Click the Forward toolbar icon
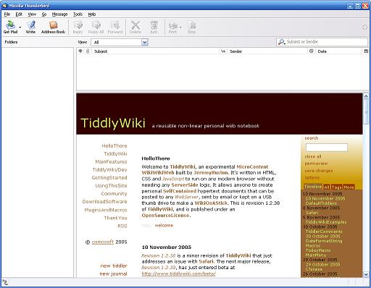 coord(115,27)
